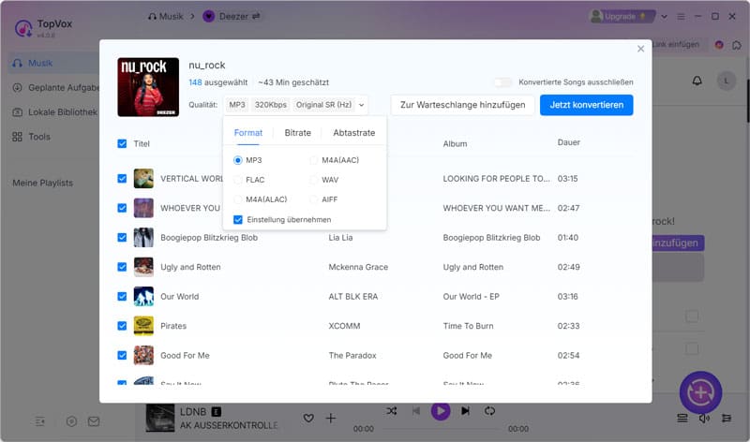The height and width of the screenshot is (442, 750).
Task: Click the home icon at top right
Action: point(737,45)
